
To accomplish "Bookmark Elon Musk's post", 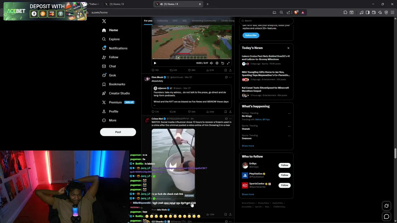I will pyautogui.click(x=225, y=112).
